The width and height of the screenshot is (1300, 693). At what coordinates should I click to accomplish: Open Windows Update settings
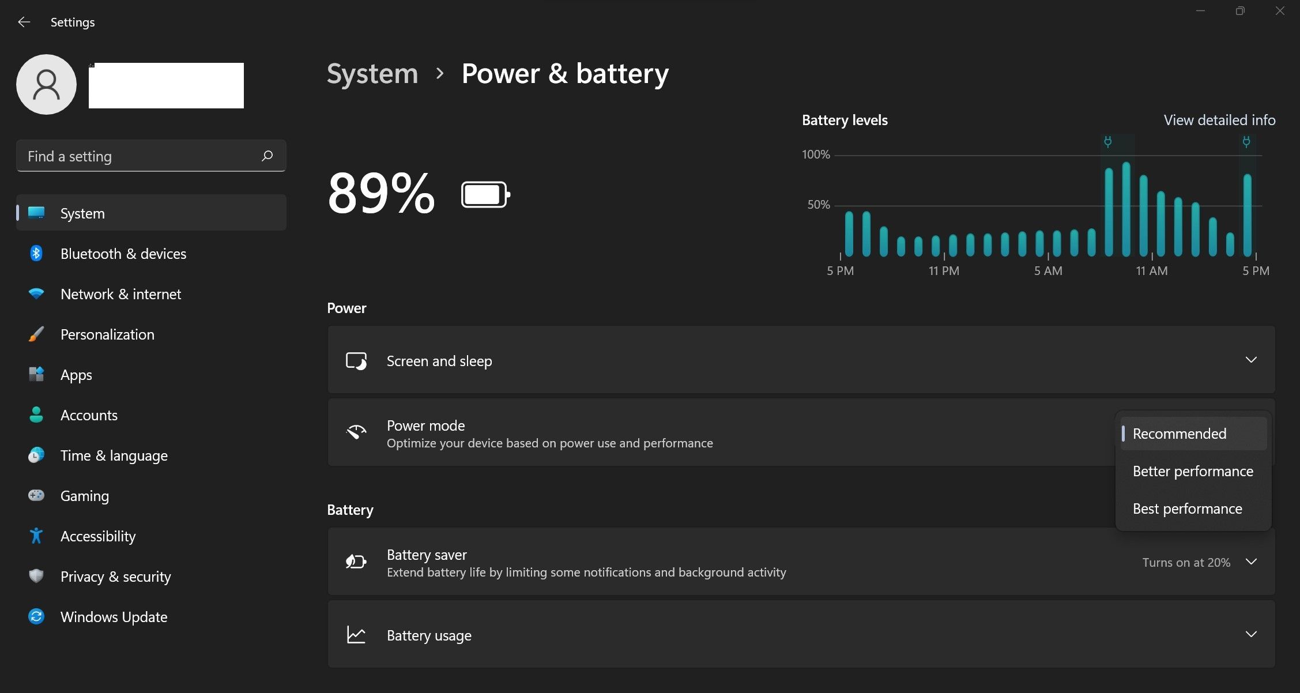114,616
